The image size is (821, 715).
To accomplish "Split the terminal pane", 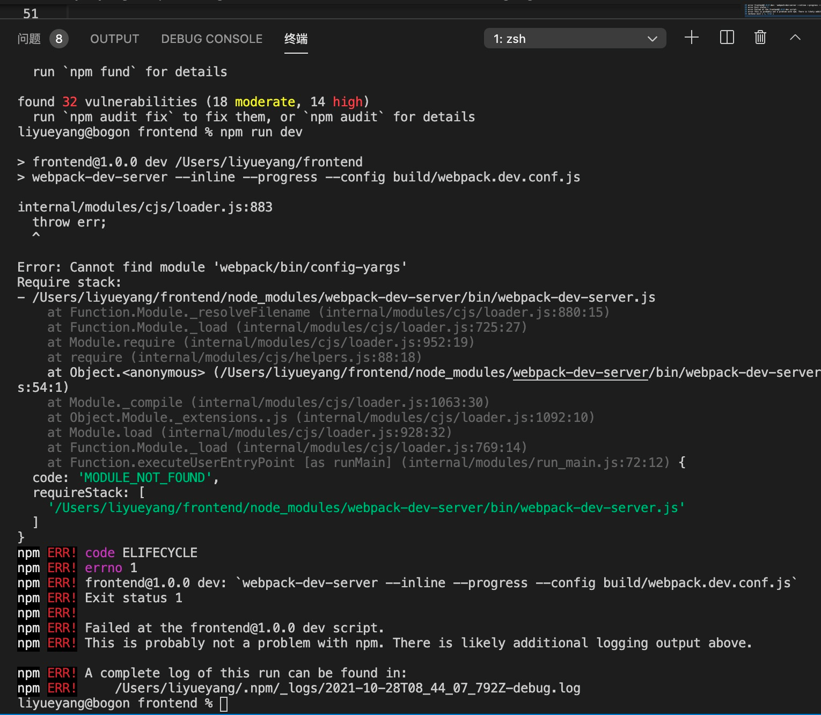I will pyautogui.click(x=727, y=38).
